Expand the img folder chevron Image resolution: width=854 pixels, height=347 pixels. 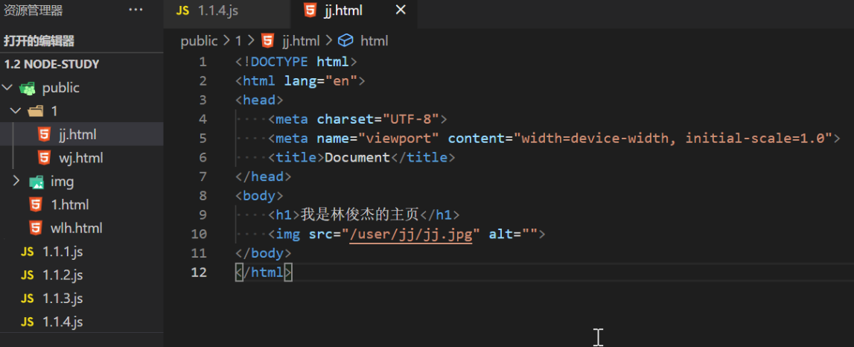(16, 181)
